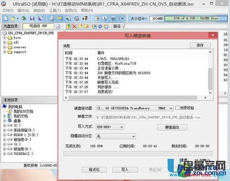Enable the 刻录校验 checkbox

tap(177, 108)
